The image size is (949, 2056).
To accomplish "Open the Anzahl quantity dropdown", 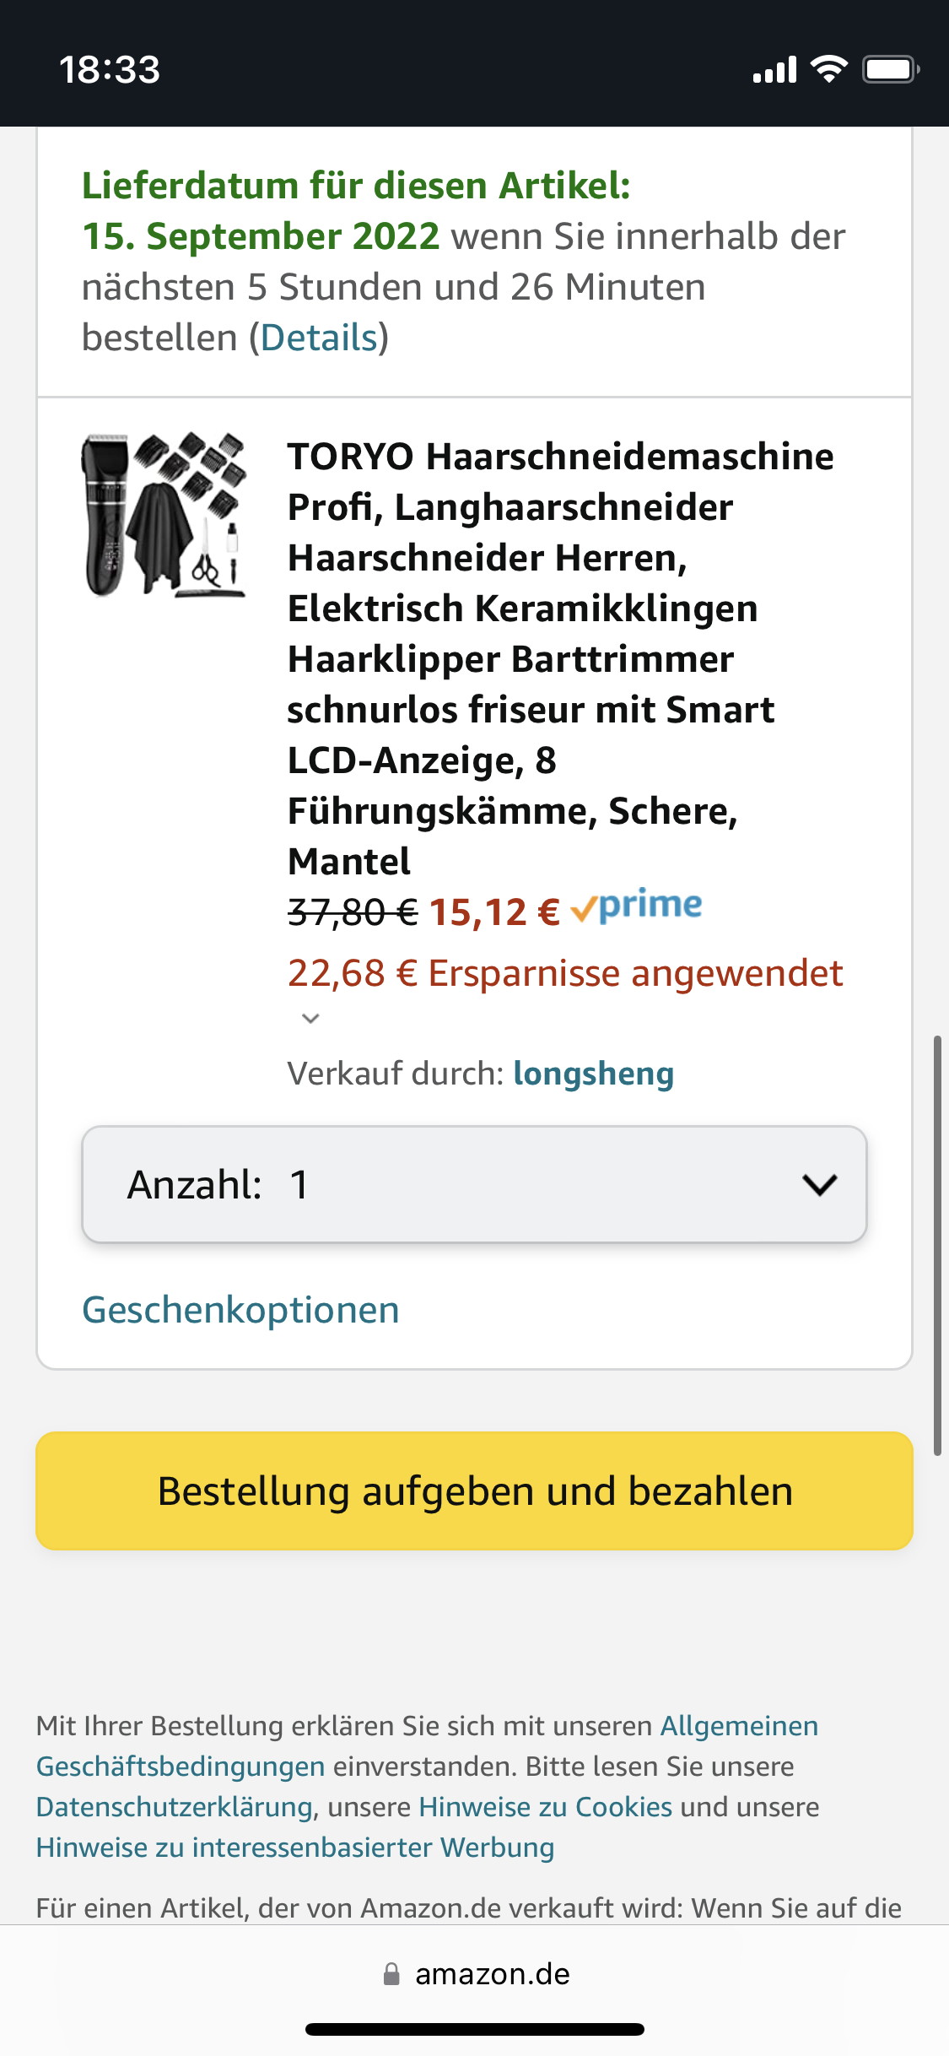I will point(474,1184).
